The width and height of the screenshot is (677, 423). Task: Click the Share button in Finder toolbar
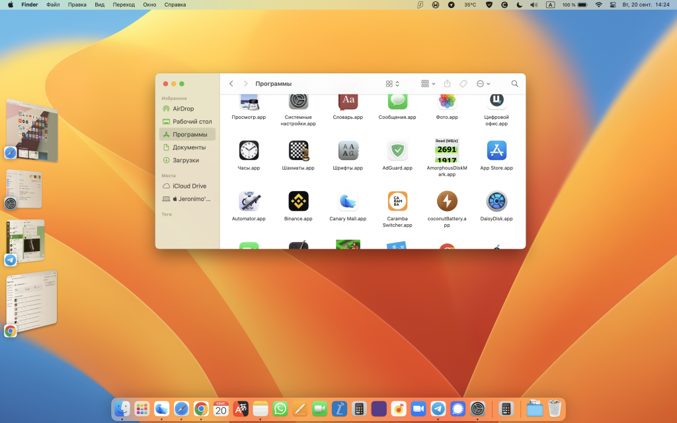(x=447, y=84)
